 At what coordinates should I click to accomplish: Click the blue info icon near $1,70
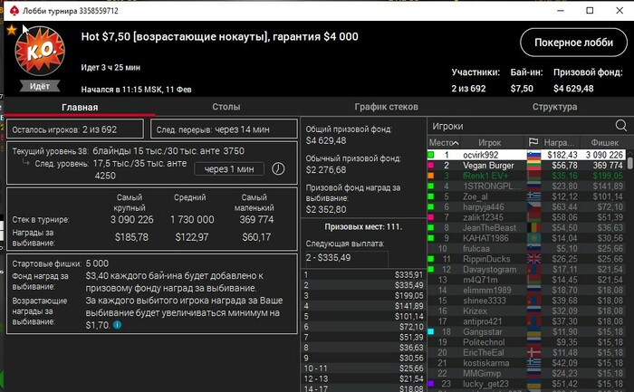(x=117, y=324)
